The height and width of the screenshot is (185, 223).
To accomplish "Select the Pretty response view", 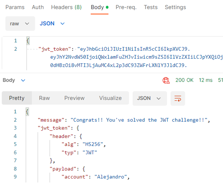I will click(x=17, y=98).
